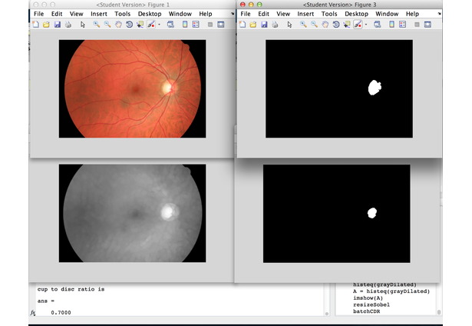This screenshot has height=326, width=472.
Task: Open Desktop menu in Figure 3
Action: click(x=356, y=14)
